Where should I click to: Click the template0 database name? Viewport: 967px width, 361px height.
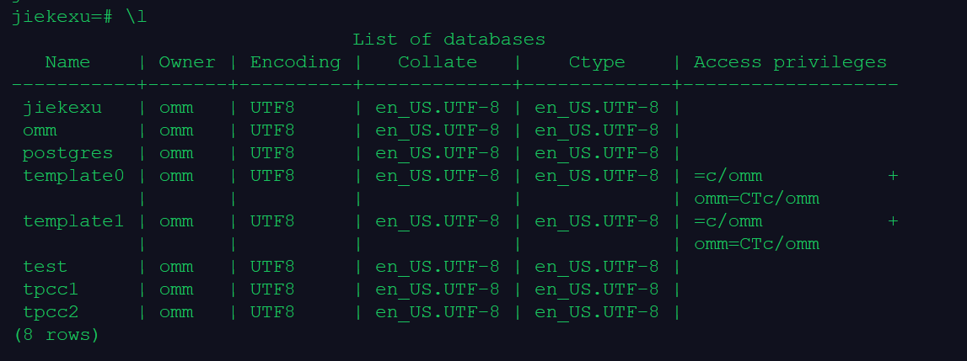73,176
